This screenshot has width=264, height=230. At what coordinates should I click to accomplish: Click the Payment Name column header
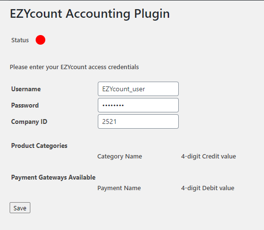(119, 188)
